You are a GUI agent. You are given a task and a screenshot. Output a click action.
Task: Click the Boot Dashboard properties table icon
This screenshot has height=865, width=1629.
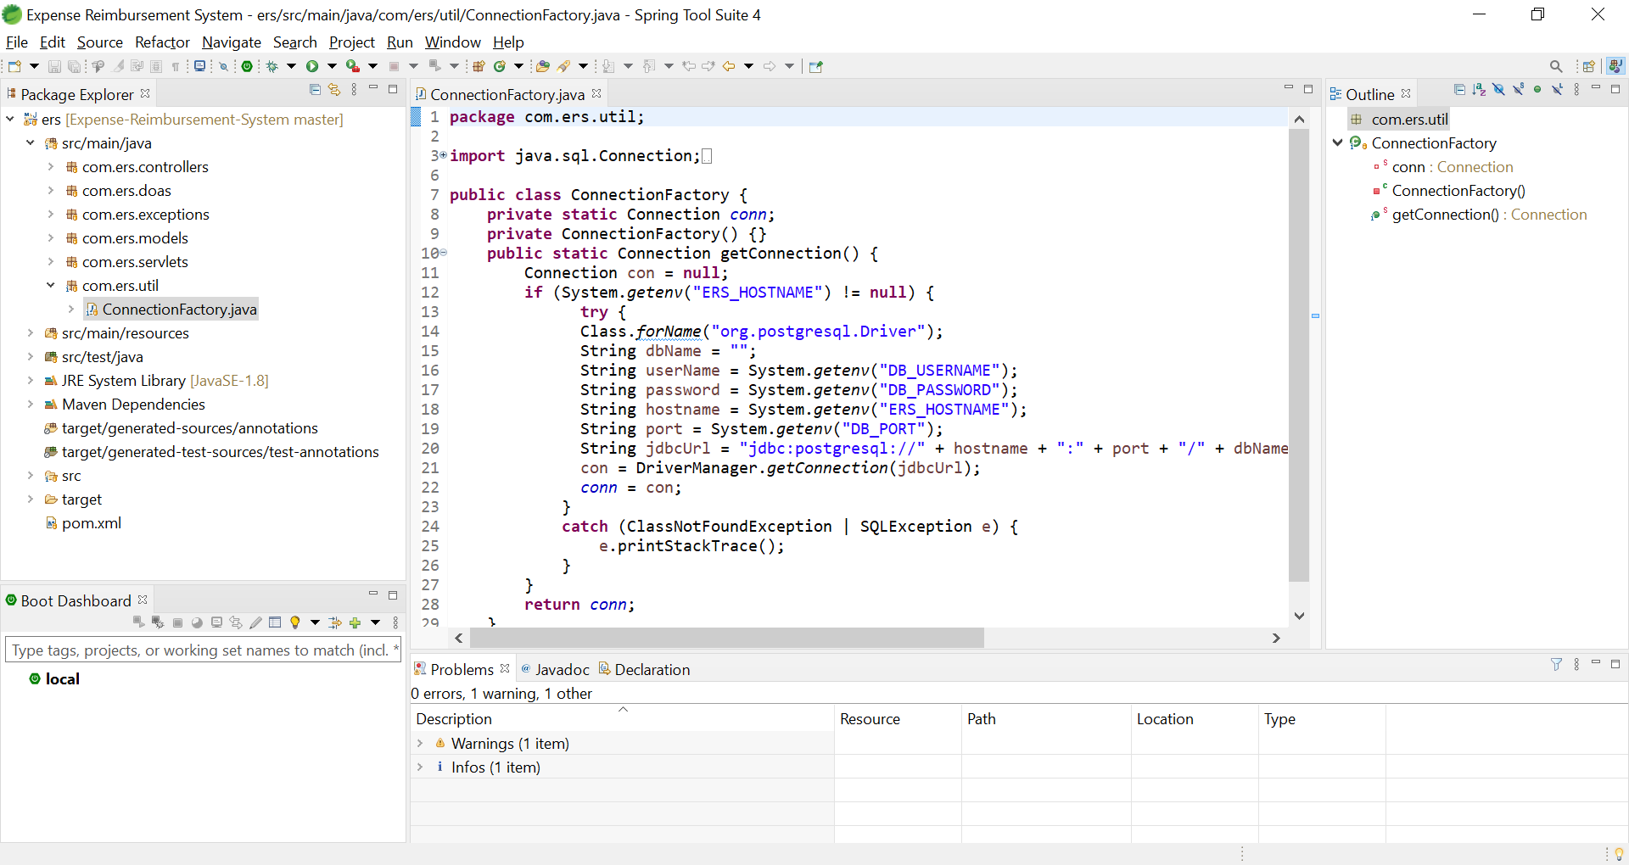click(275, 622)
